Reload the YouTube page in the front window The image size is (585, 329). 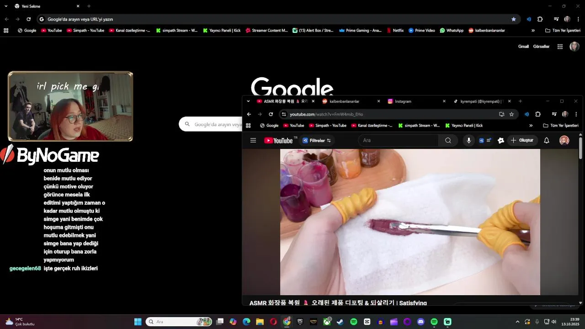(x=271, y=114)
